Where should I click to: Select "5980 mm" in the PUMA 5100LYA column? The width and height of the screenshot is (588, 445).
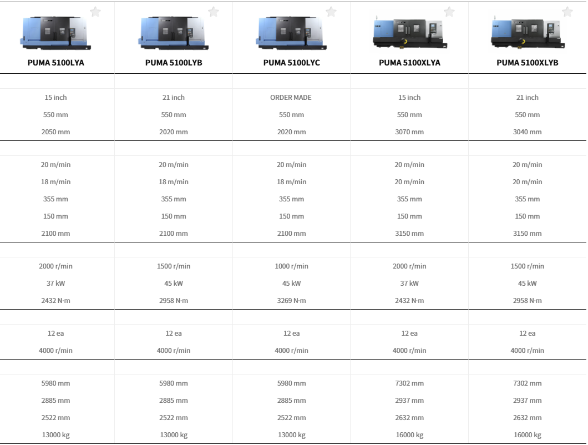tap(55, 383)
